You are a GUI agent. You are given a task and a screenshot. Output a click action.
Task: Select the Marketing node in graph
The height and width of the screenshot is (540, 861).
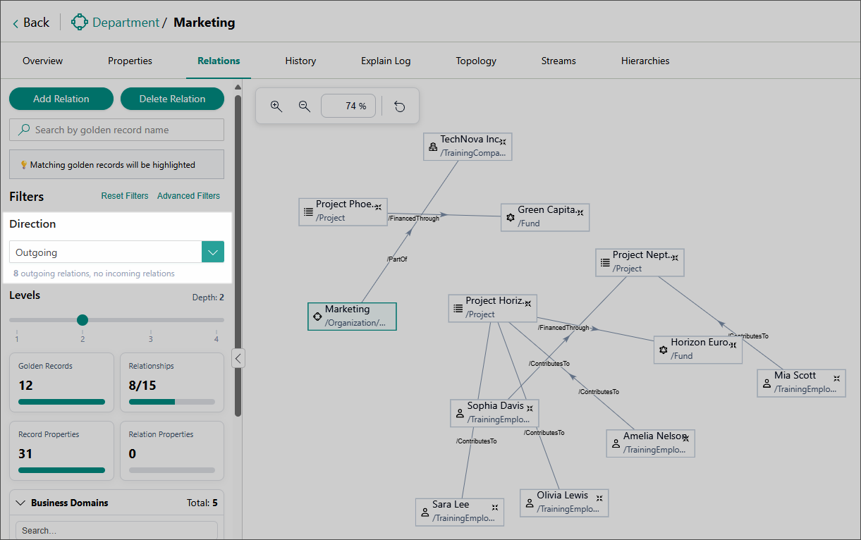point(352,316)
